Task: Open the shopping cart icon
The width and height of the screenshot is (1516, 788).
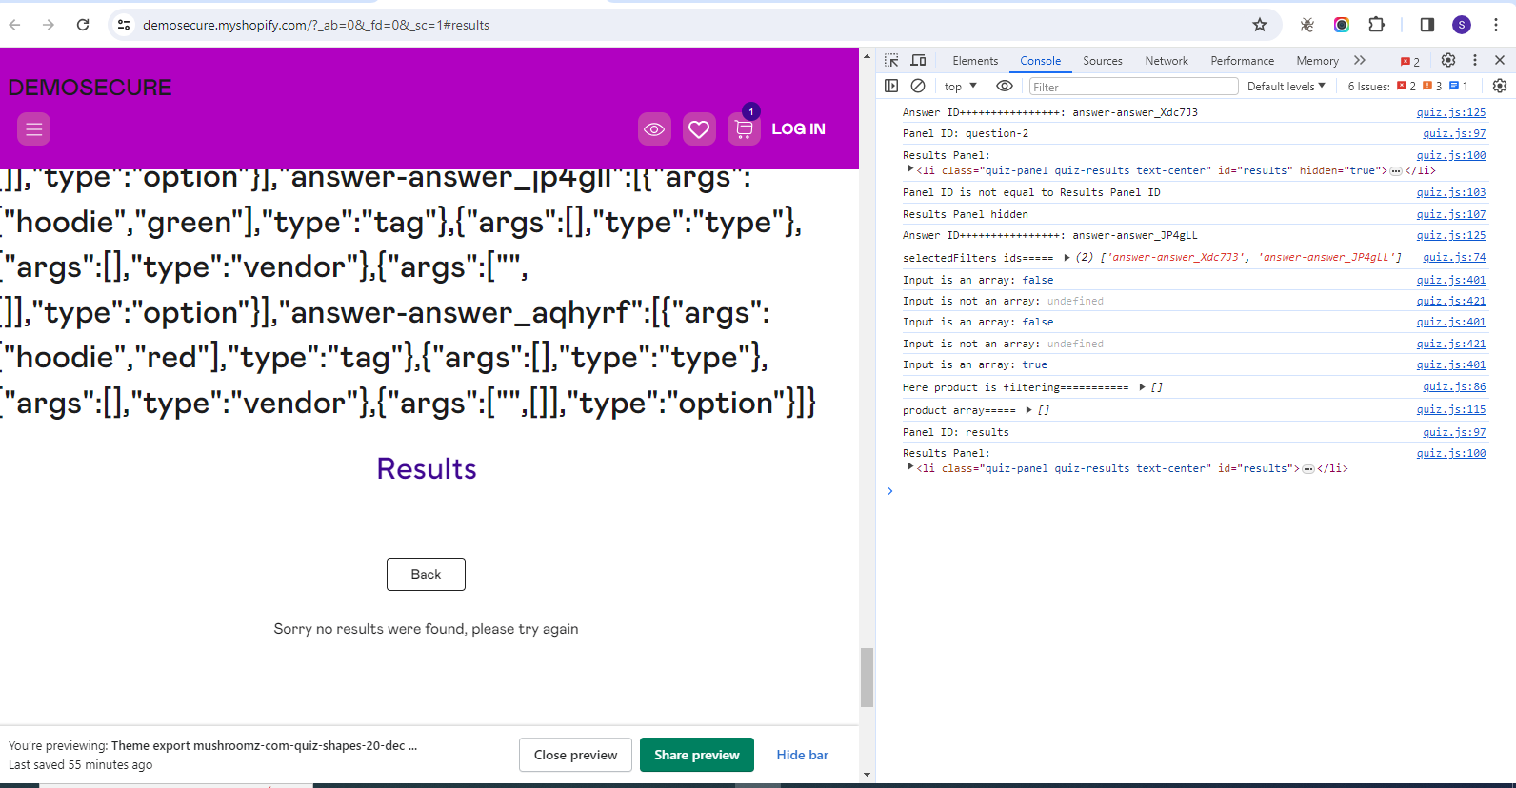Action: point(744,128)
